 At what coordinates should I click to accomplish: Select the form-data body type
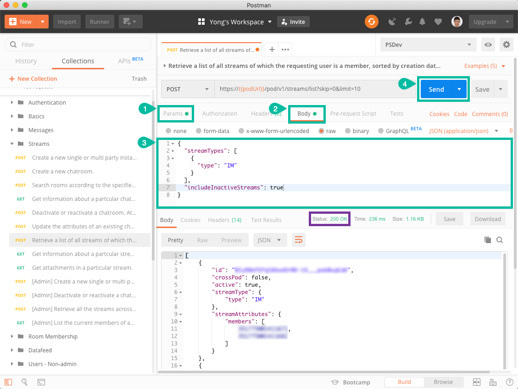(x=199, y=131)
